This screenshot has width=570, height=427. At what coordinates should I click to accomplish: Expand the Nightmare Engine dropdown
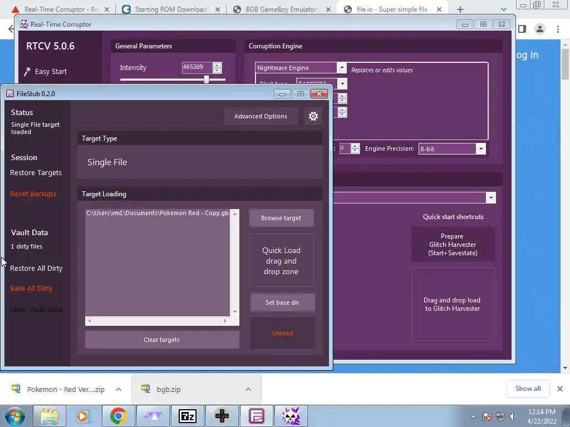pos(341,67)
